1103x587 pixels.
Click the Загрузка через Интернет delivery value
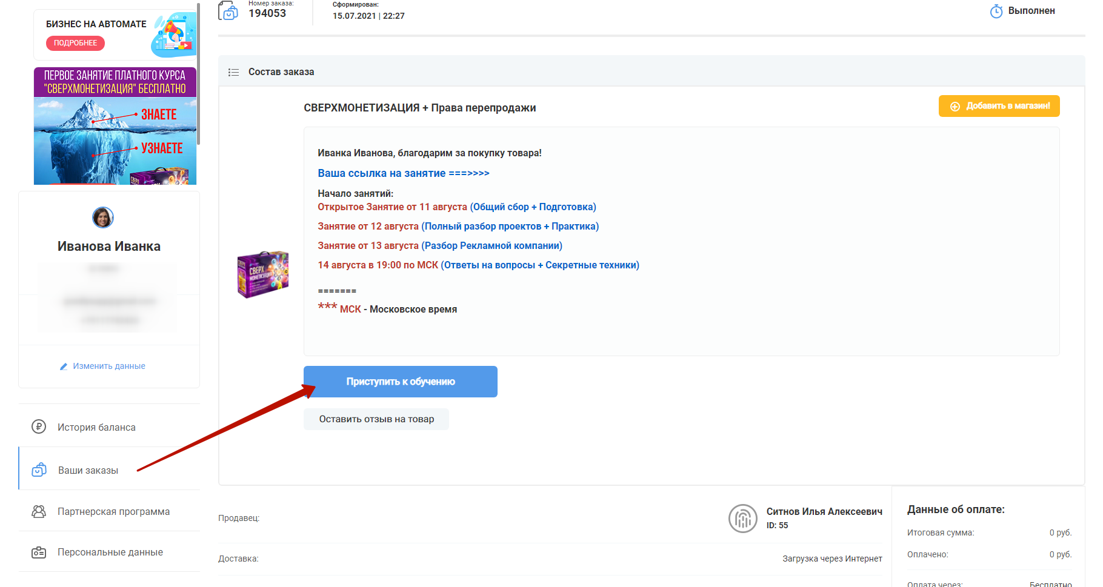(x=832, y=559)
